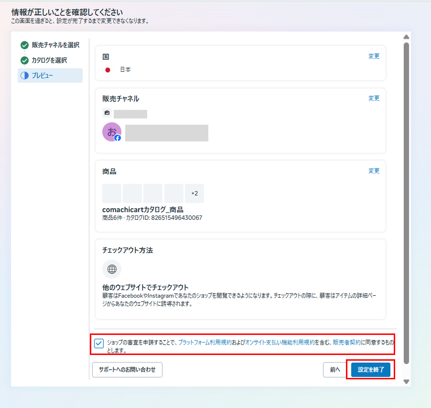This screenshot has width=431, height=408.
Task: Click the purple お page avatar
Action: 112,132
